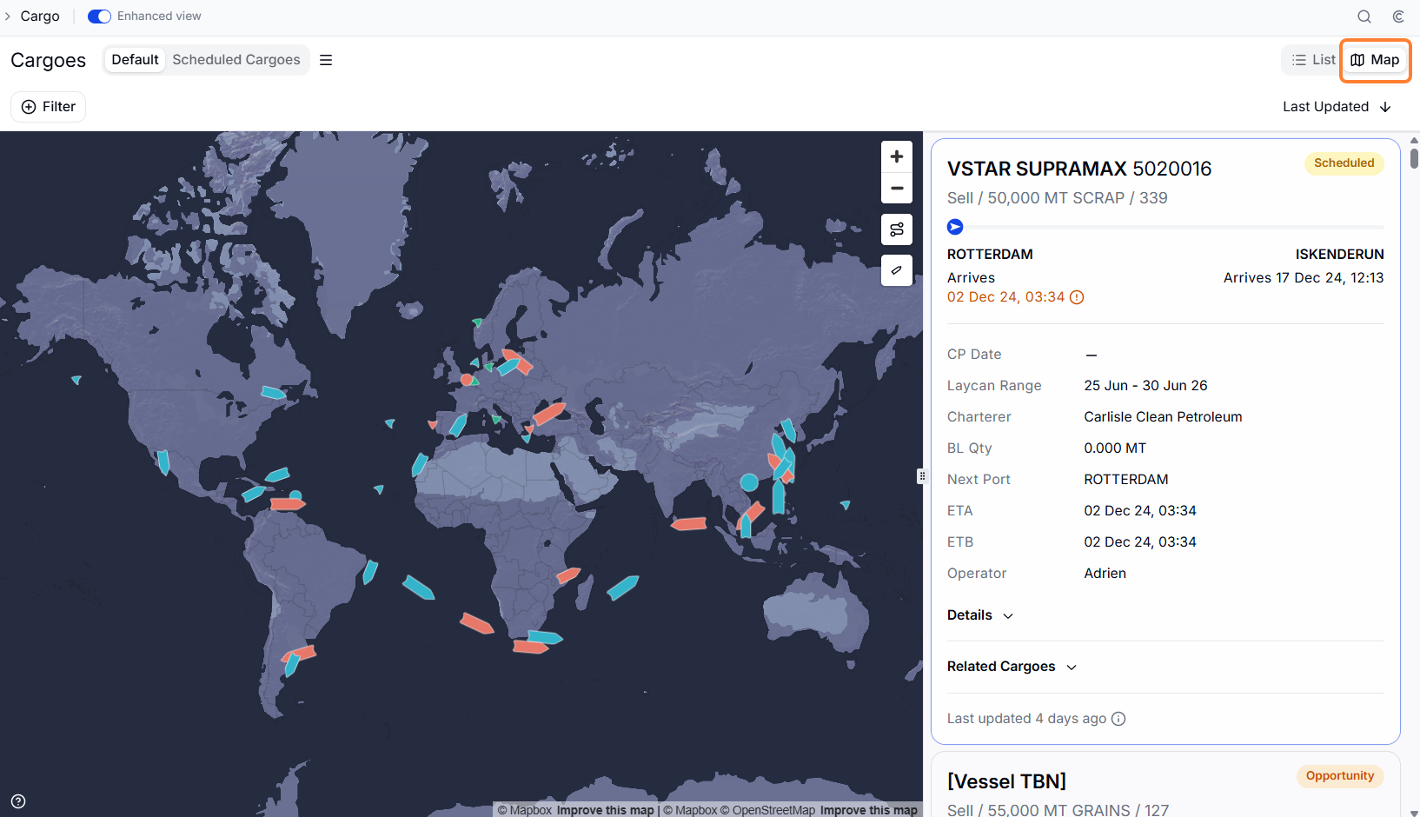Expand the sidebar chevron beside Cargo

(x=8, y=17)
